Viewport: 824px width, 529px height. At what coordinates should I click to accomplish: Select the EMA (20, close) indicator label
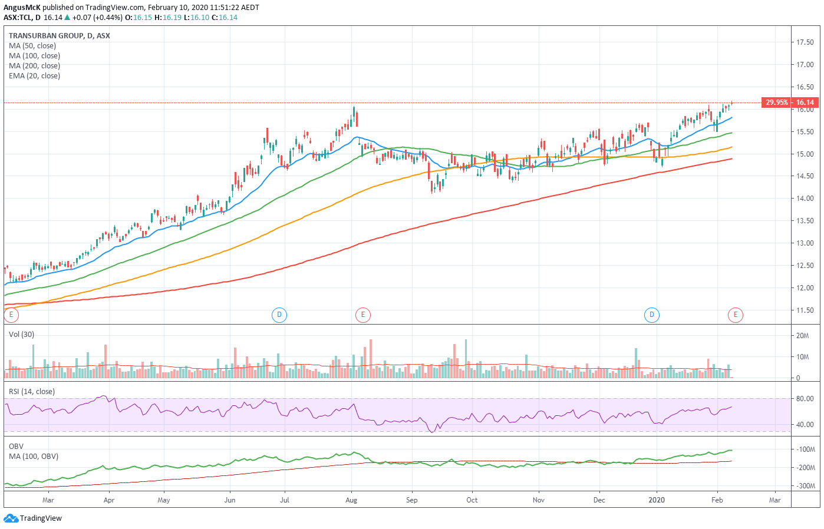[34, 76]
